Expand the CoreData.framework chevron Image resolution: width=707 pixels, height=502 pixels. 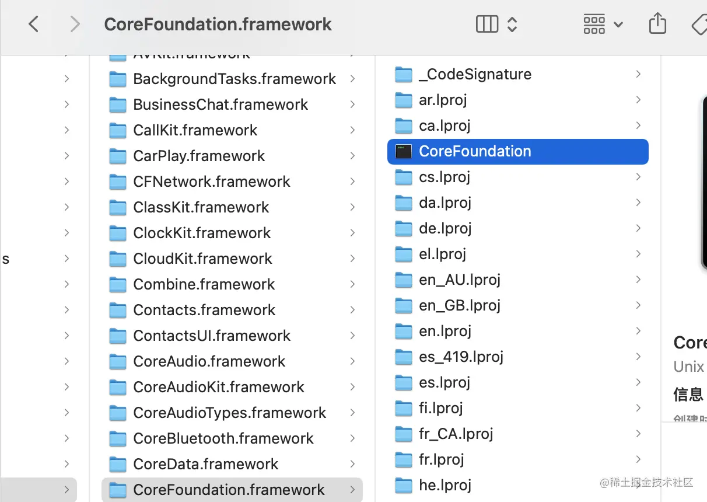(x=352, y=464)
